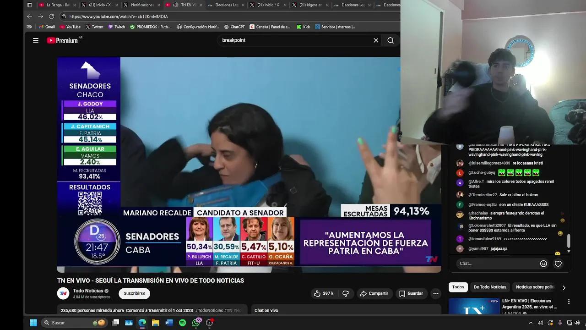Screen dimensions: 586x330
Task: Select the Todos filter chip
Action: coord(458,287)
